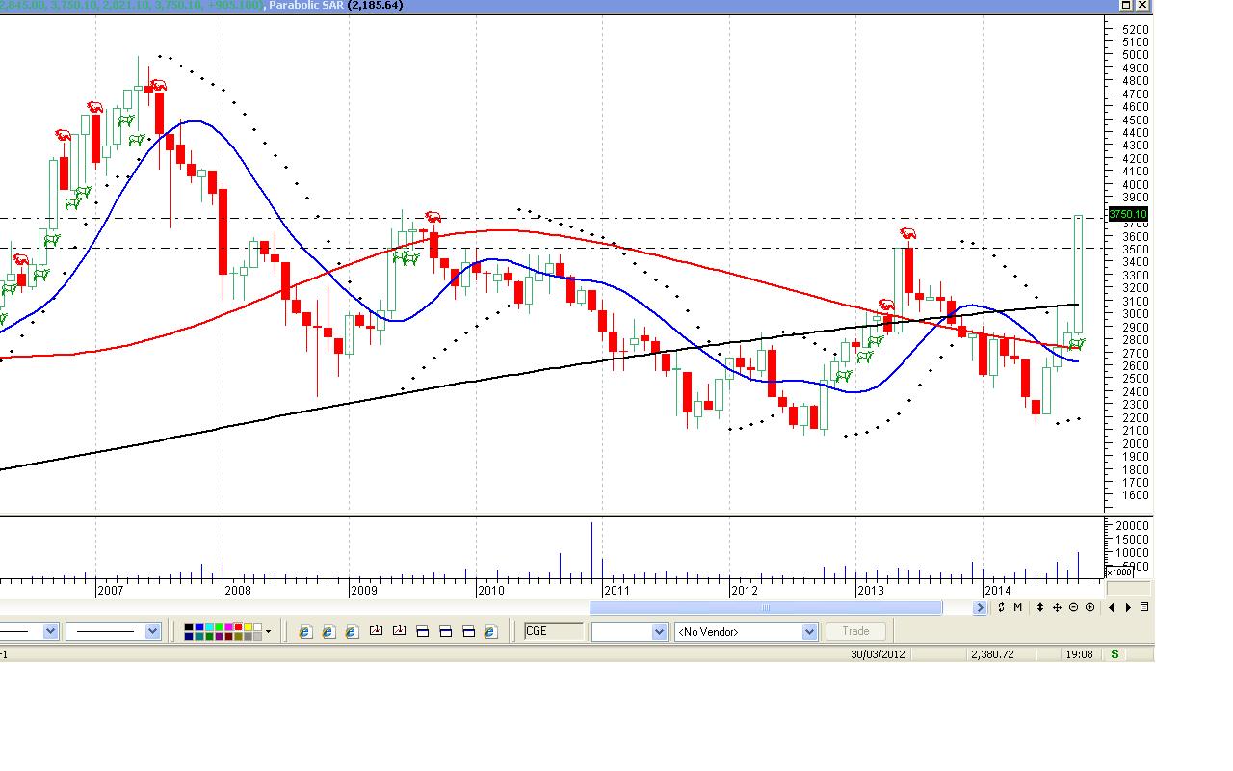
Task: Click the highlighted 3750.10 price label
Action: 1128,214
